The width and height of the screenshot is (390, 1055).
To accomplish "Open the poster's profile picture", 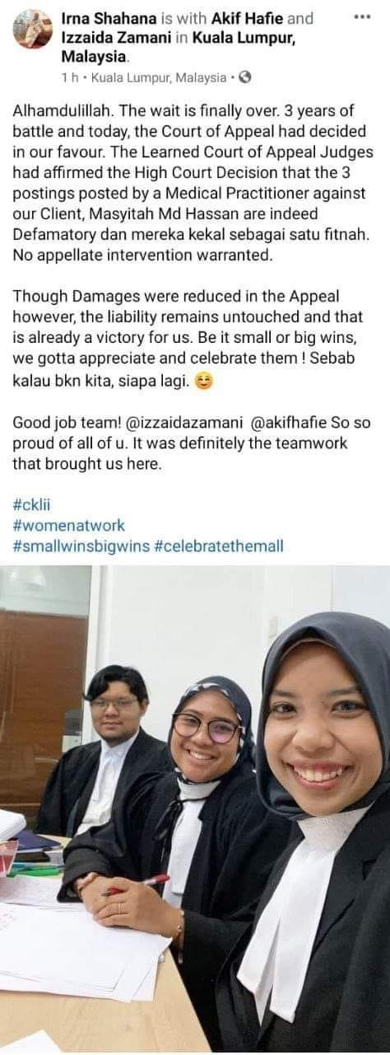I will pos(33,29).
